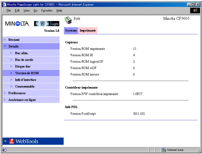Click arrow next to Bac de sortie
The image size is (202, 154).
pyautogui.click(x=12, y=60)
